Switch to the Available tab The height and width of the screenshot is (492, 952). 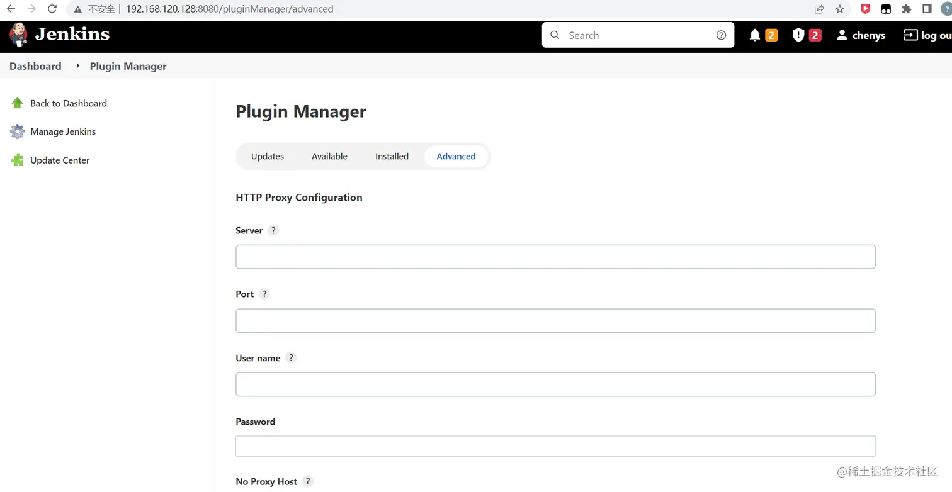pyautogui.click(x=329, y=156)
